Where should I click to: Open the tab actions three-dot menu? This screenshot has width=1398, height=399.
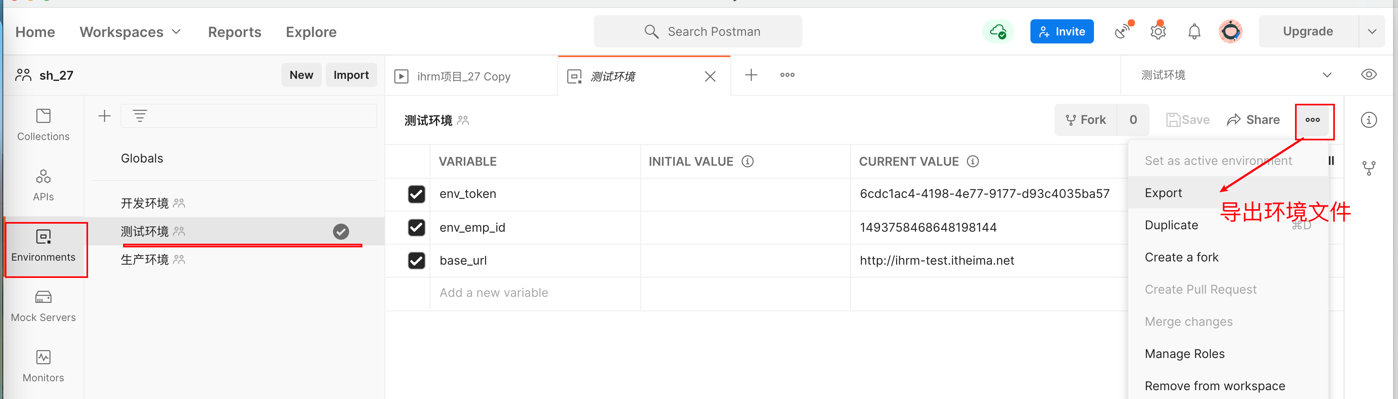(x=787, y=75)
